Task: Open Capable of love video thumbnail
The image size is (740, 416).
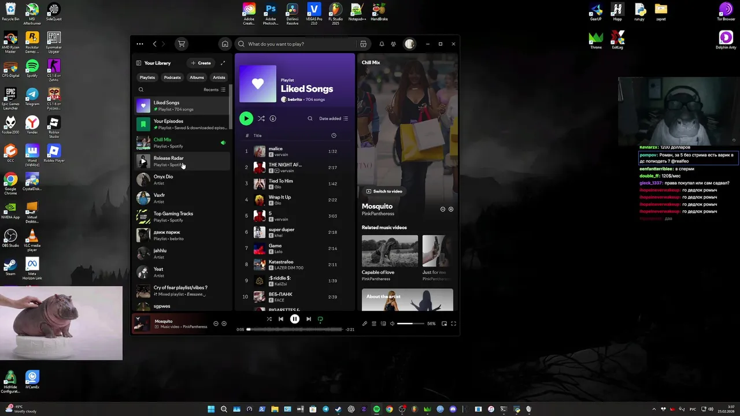Action: (390, 251)
